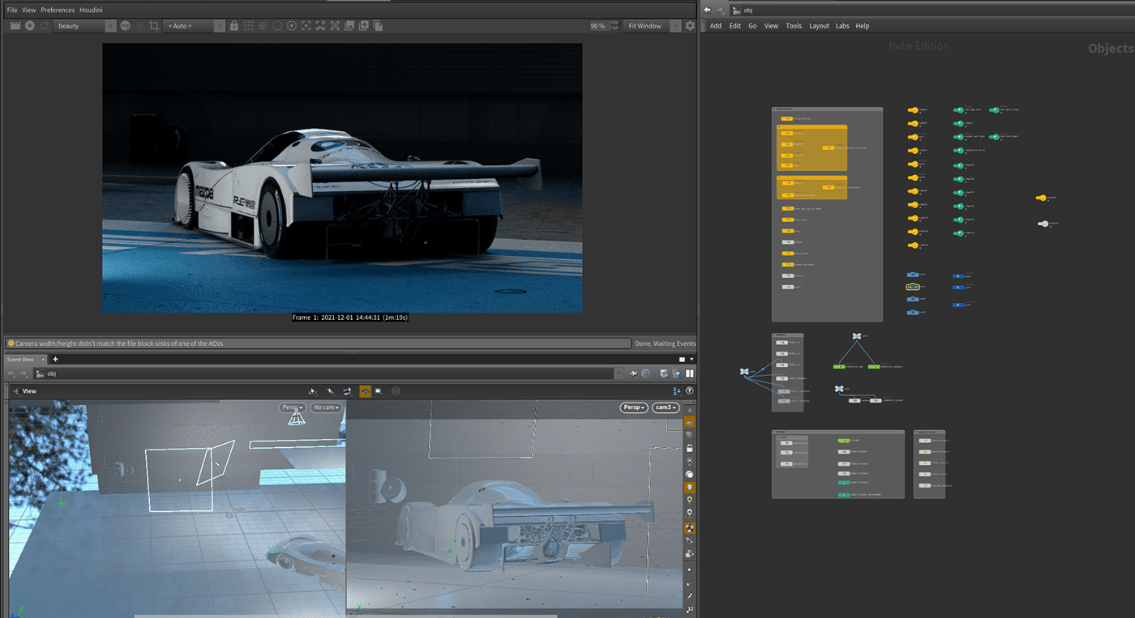Pick the Select Objects arrow tool
Image resolution: width=1135 pixels, height=618 pixels.
click(x=332, y=391)
